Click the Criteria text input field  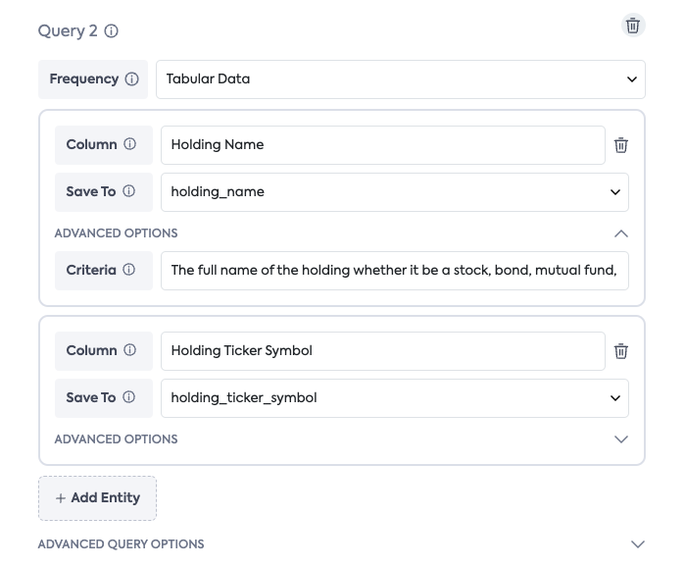point(394,271)
